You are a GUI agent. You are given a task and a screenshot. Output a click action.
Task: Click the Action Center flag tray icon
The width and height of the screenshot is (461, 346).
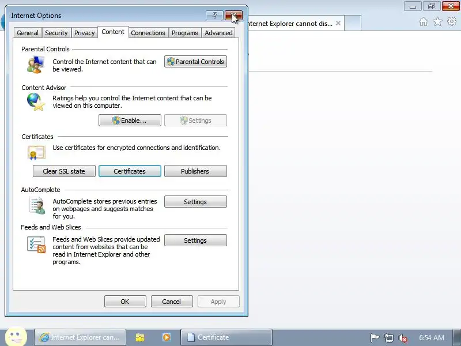tap(375, 338)
